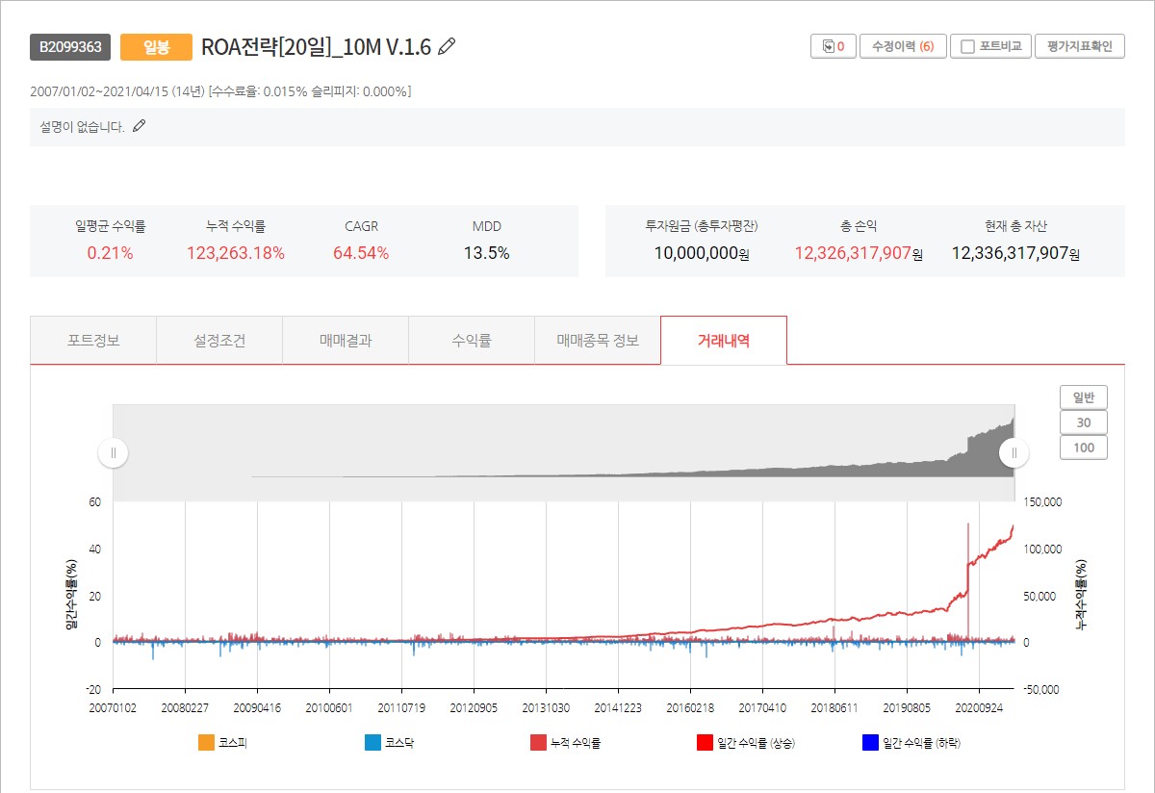Click the CAGR value 64.54%
The image size is (1155, 793).
361,254
